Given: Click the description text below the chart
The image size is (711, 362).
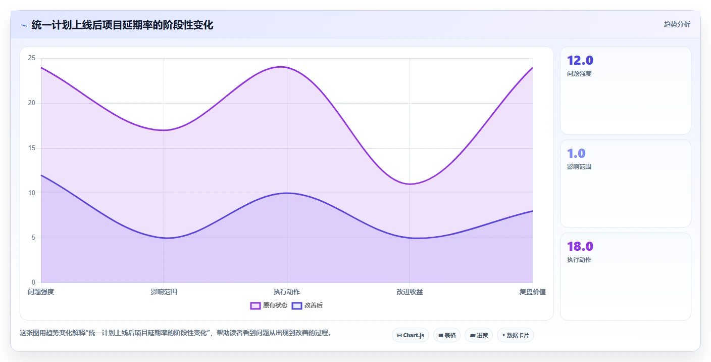Looking at the screenshot, I should coord(175,333).
